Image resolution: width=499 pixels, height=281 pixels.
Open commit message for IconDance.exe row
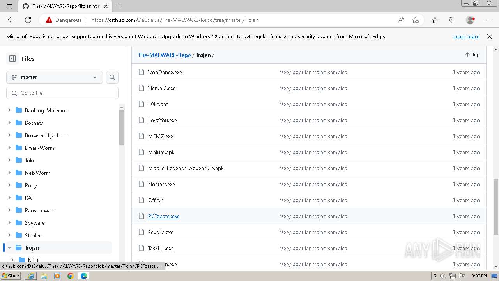pyautogui.click(x=313, y=72)
